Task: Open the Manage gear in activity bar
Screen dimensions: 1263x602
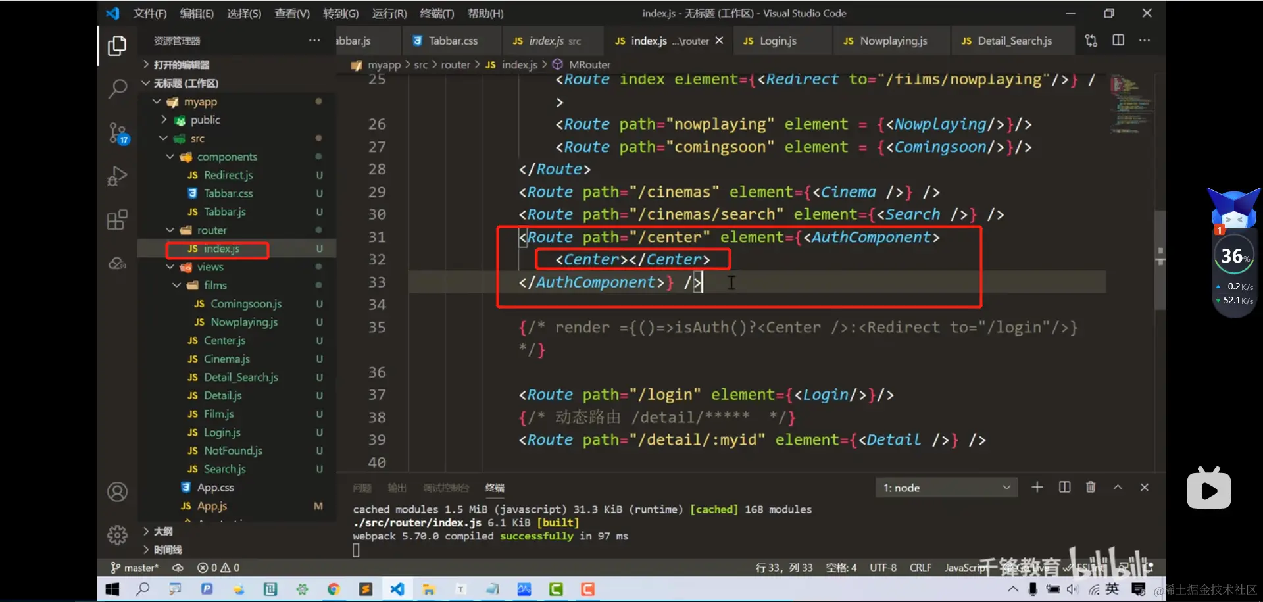Action: pos(117,535)
